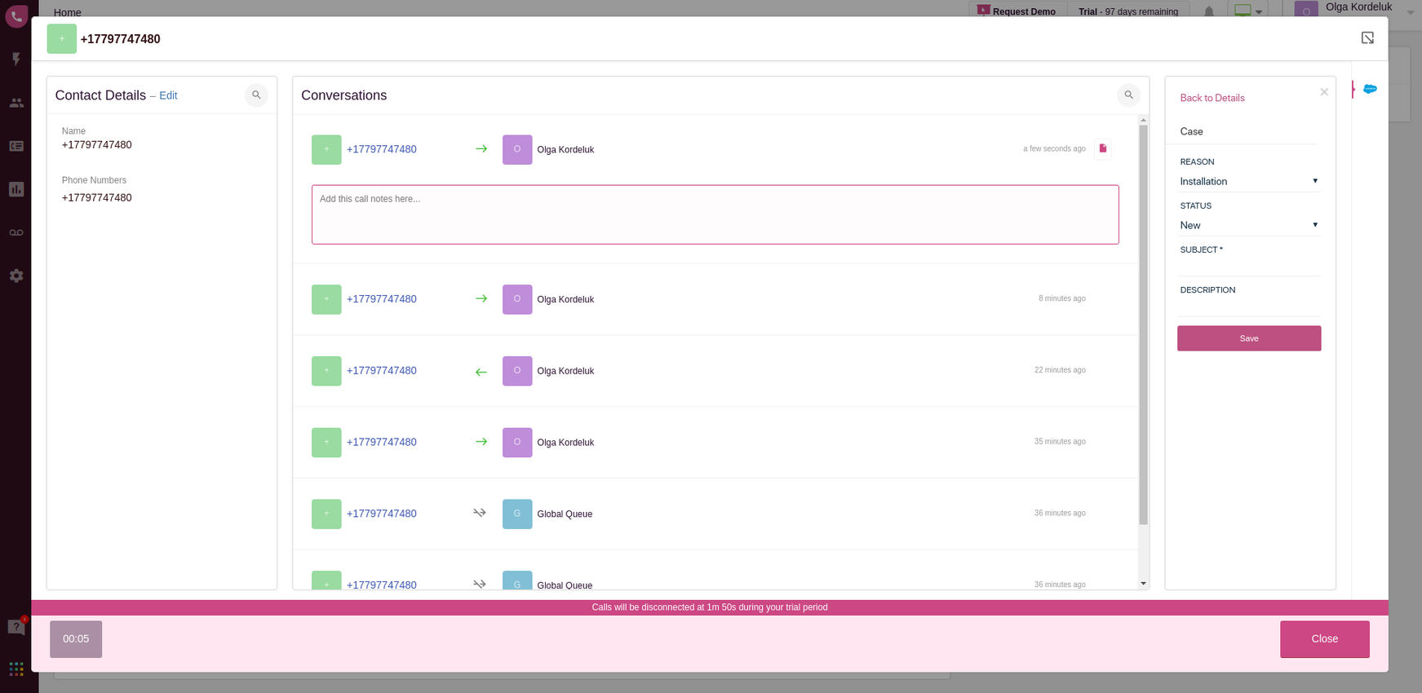Click the call notes text area
1422x693 pixels.
(x=715, y=214)
